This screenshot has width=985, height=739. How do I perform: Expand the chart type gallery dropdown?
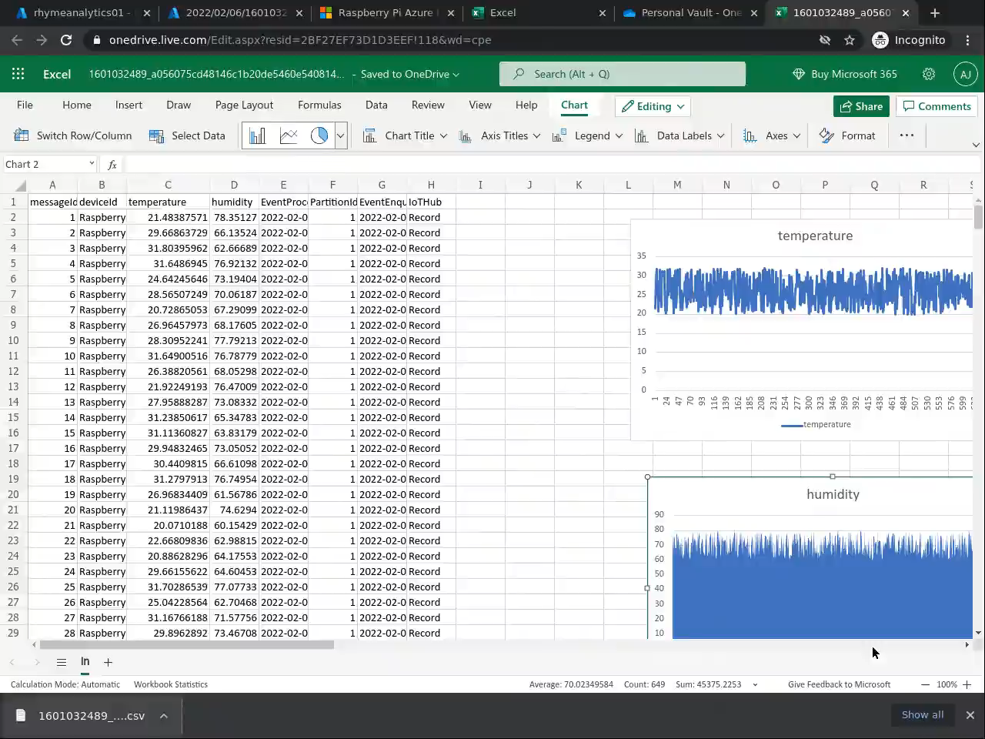[x=340, y=136]
